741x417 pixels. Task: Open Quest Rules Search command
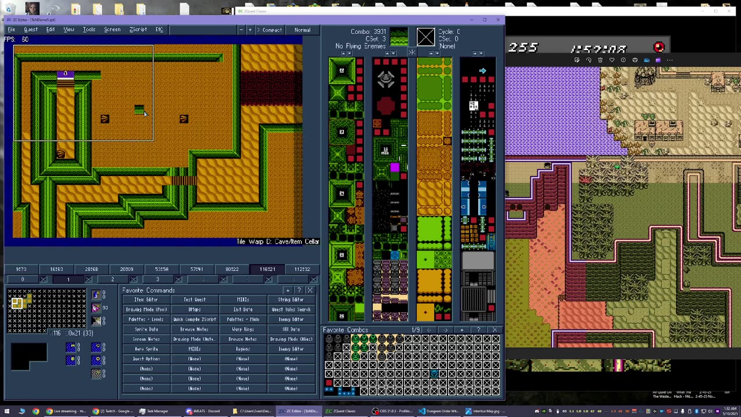(291, 309)
